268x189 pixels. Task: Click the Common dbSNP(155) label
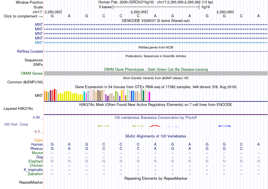[25, 82]
